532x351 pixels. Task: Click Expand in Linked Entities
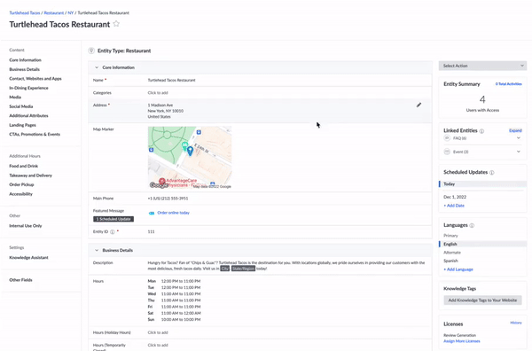click(515, 130)
